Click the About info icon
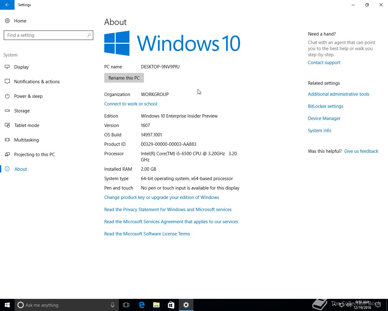 (x=7, y=169)
